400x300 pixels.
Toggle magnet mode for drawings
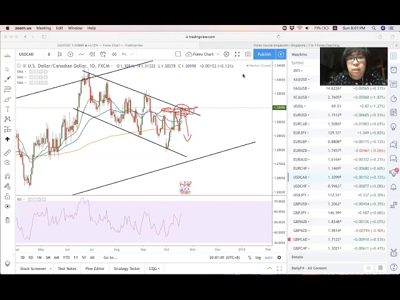(x=7, y=177)
